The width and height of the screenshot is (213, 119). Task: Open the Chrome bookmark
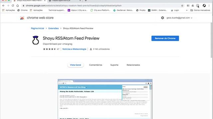(x=22, y=10)
